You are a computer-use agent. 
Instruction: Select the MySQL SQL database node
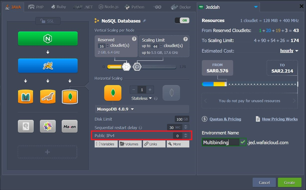pyautogui.click(x=48, y=96)
